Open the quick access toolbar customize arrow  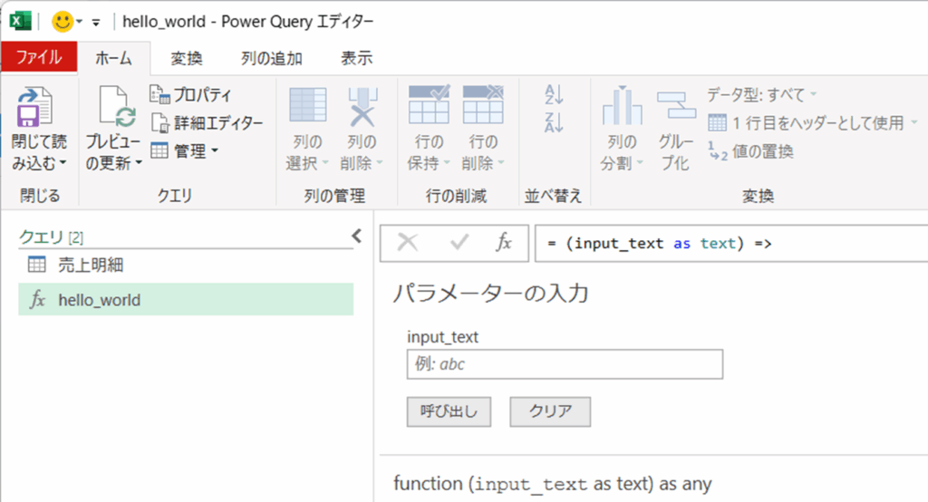[x=96, y=22]
